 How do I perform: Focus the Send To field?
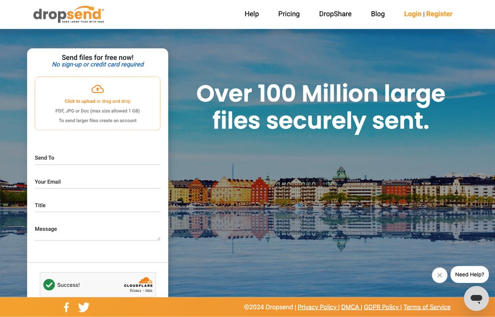(98, 158)
